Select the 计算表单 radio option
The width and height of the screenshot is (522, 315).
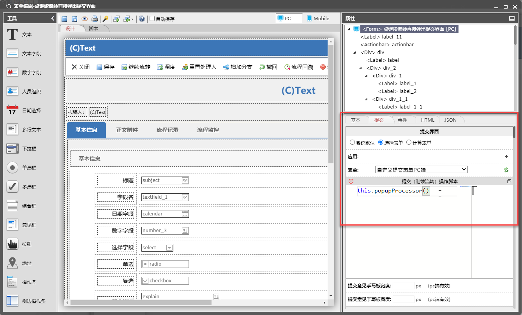point(409,142)
